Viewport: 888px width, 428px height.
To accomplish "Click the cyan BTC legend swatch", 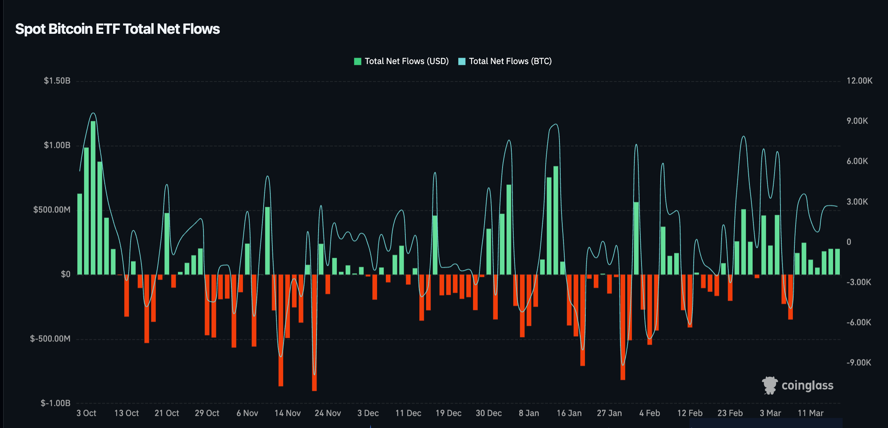I will 462,61.
